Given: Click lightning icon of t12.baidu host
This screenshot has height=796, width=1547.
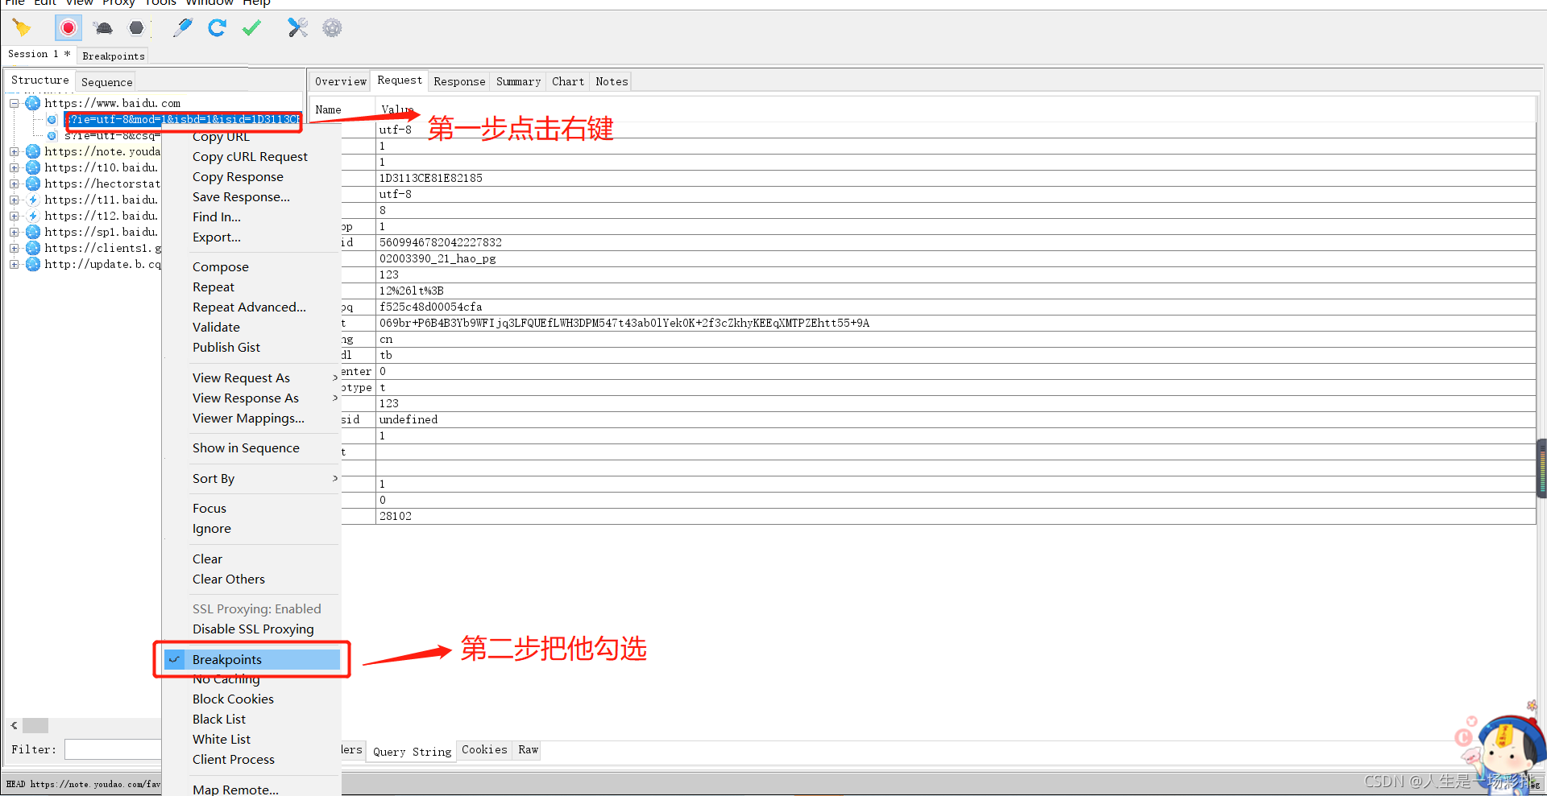Looking at the screenshot, I should (33, 216).
